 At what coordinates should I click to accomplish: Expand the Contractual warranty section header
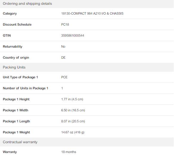pyautogui.click(x=87, y=142)
